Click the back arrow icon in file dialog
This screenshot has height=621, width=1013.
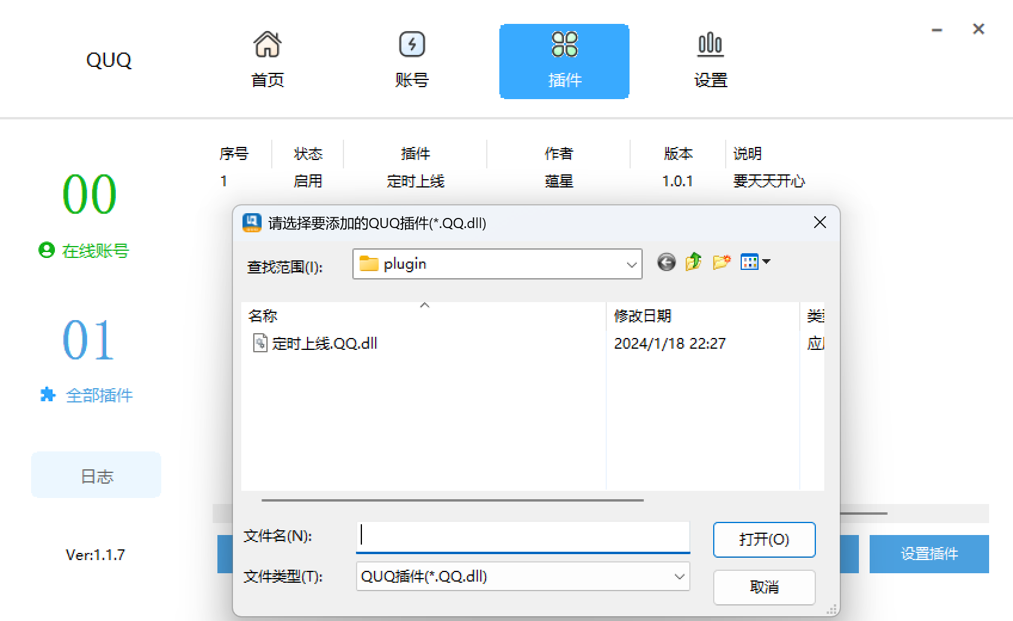[x=666, y=262]
